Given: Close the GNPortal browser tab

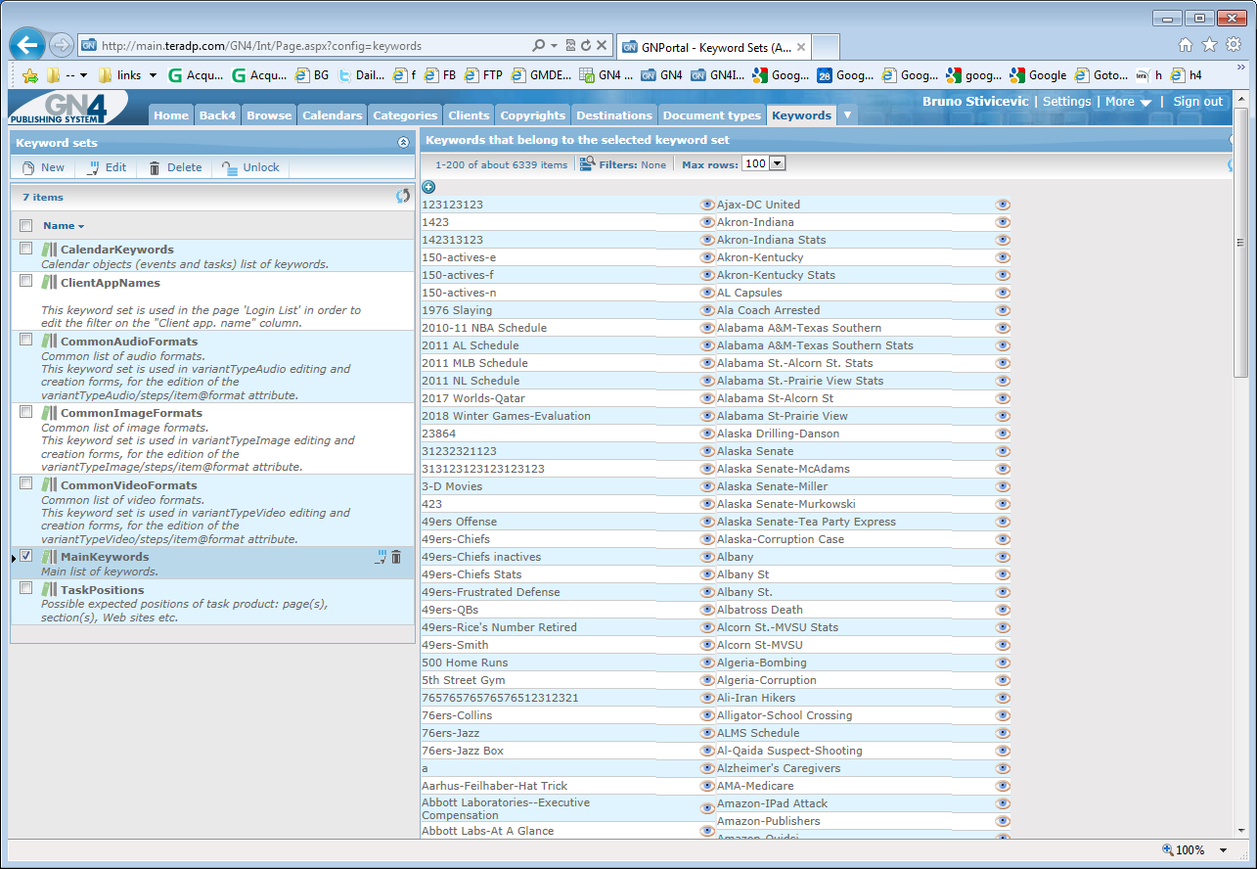Looking at the screenshot, I should pyautogui.click(x=800, y=47).
